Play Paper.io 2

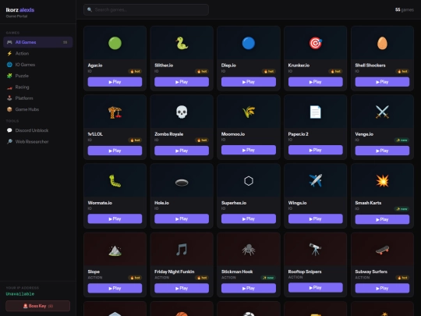[x=316, y=150]
